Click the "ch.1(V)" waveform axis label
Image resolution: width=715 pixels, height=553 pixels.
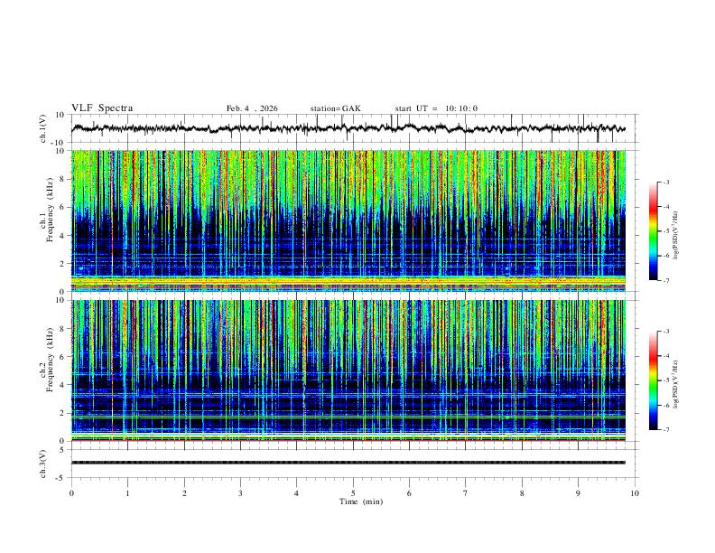coord(43,128)
